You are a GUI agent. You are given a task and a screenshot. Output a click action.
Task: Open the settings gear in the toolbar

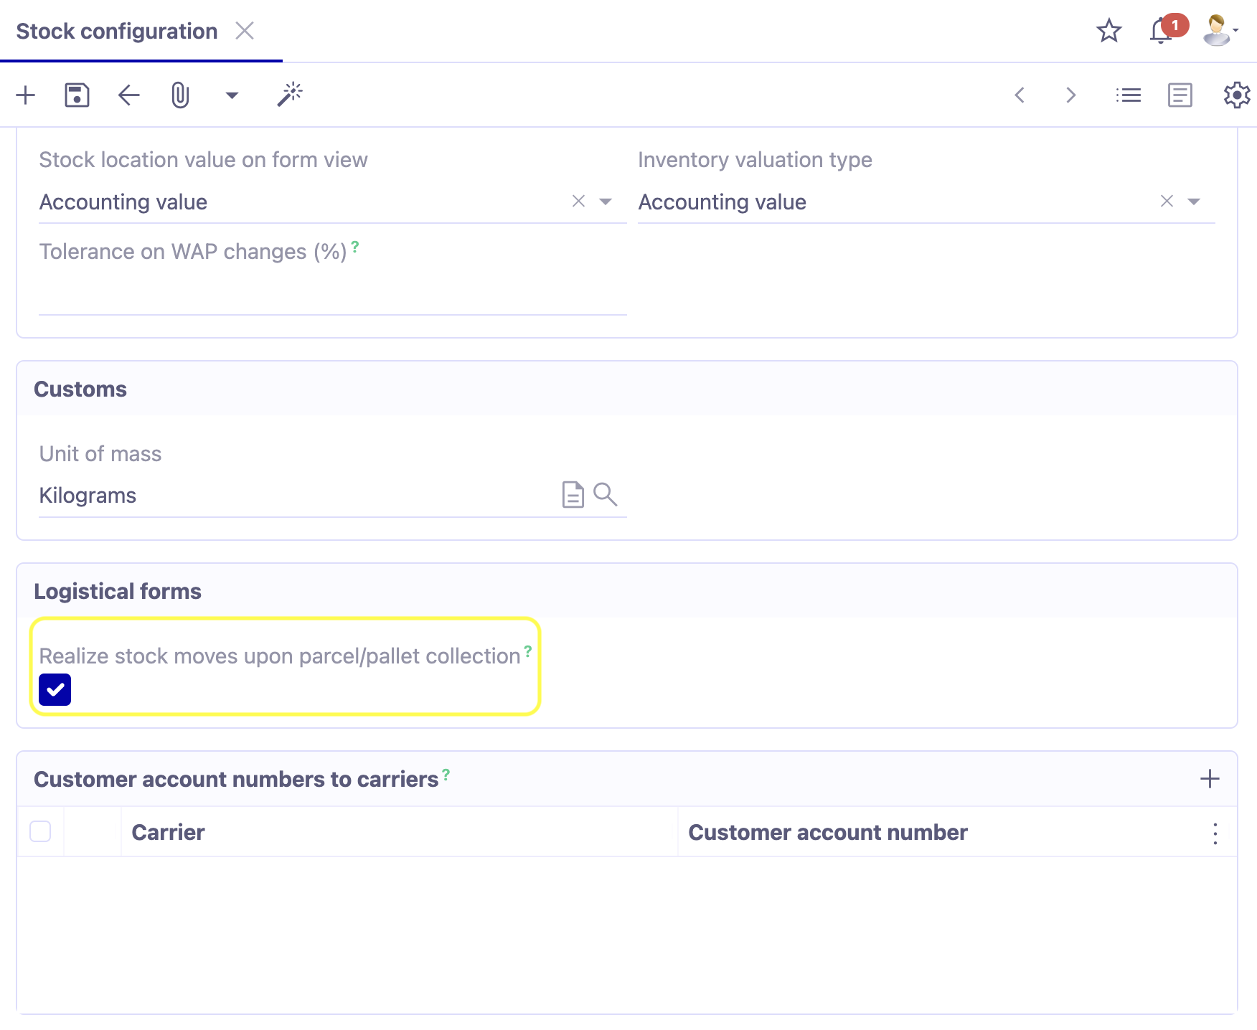point(1236,94)
